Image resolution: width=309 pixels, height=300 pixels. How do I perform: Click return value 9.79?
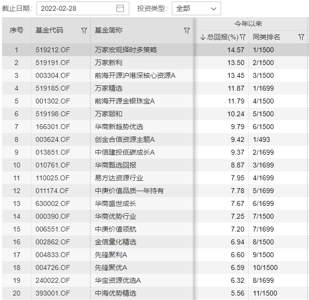pyautogui.click(x=237, y=127)
